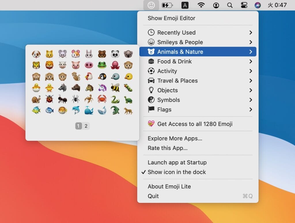Select the frog emoji

pyautogui.click(x=102, y=65)
